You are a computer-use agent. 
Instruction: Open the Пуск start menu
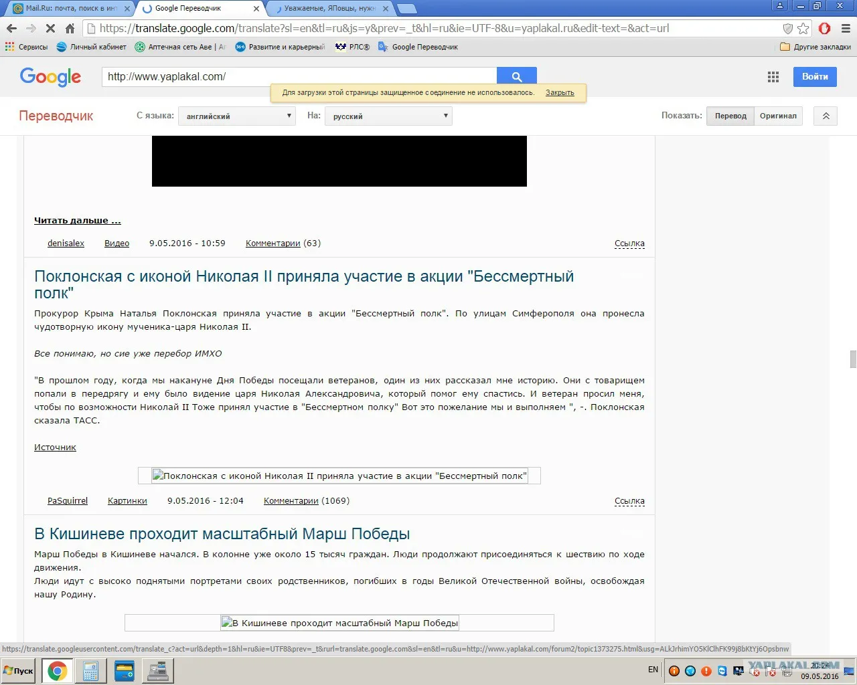[x=19, y=671]
